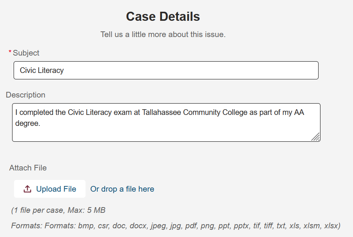
Task: Click the red required-field asterisk beside Subject
Action: (x=9, y=51)
